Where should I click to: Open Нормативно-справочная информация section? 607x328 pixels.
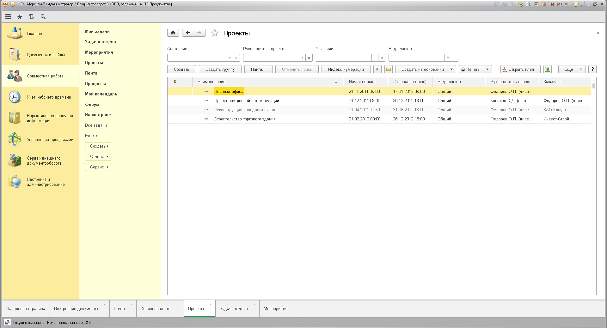40,118
